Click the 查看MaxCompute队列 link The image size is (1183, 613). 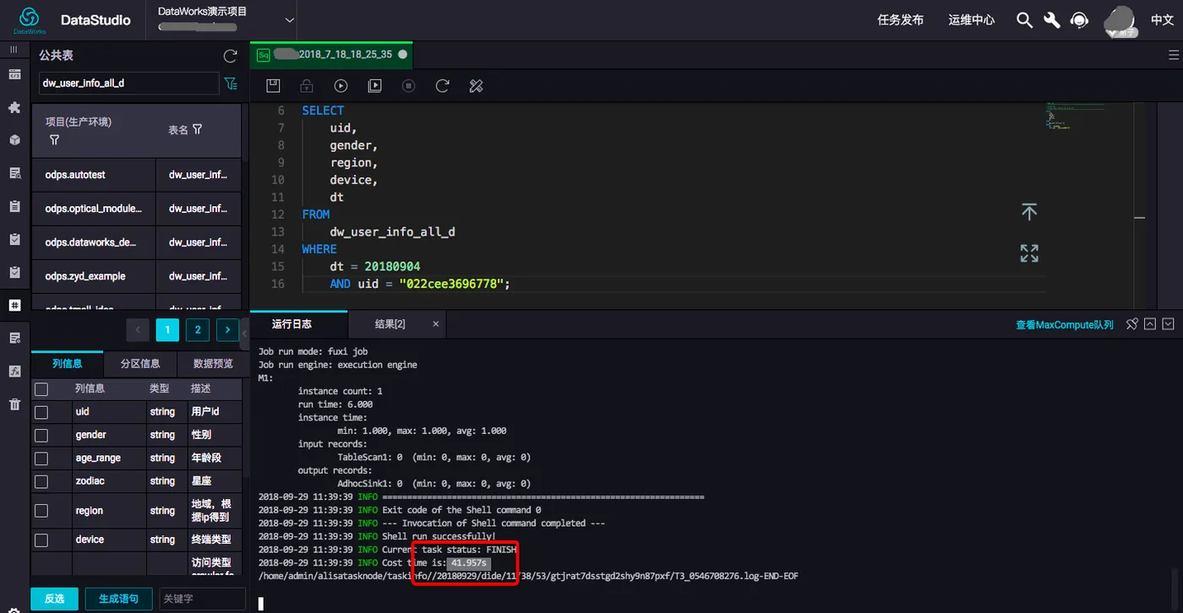pyautogui.click(x=1065, y=325)
